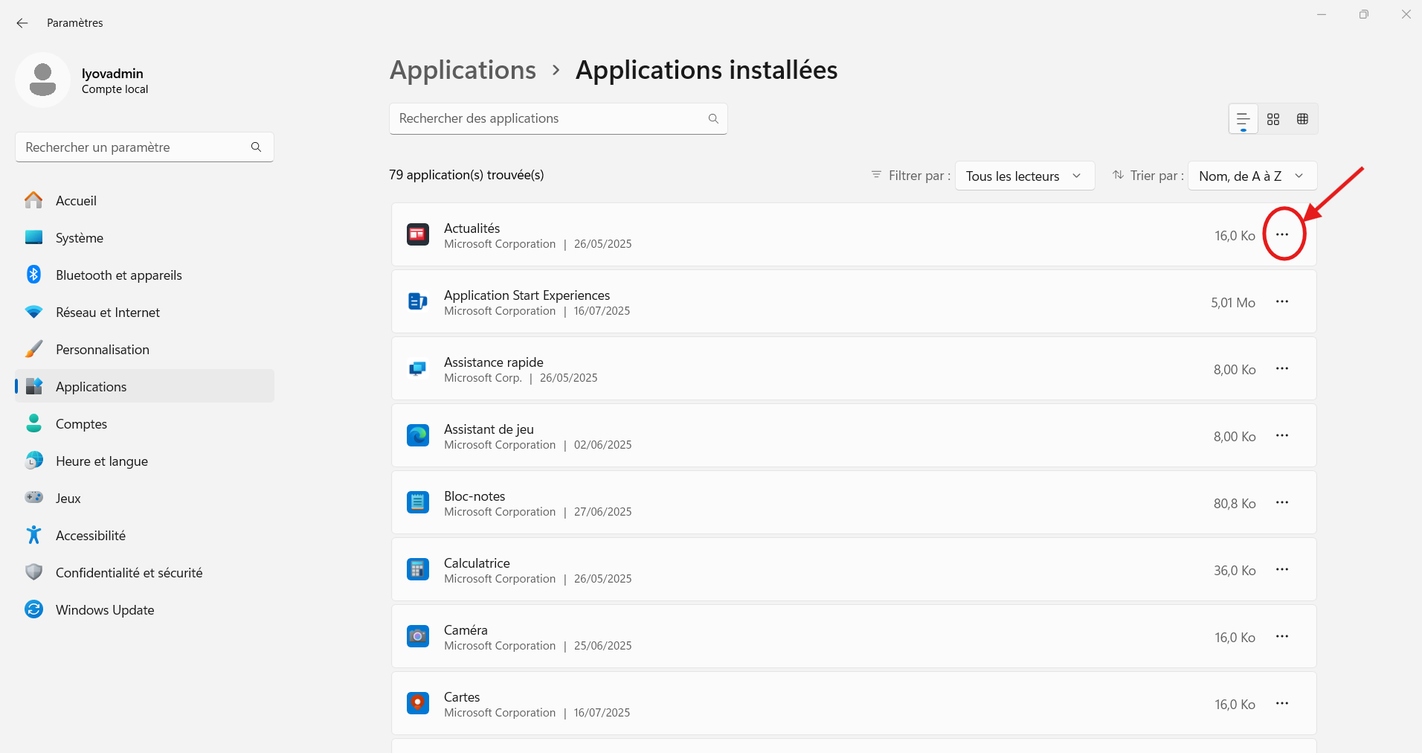Select Confidentialité et sécurité in sidebar

coord(129,573)
